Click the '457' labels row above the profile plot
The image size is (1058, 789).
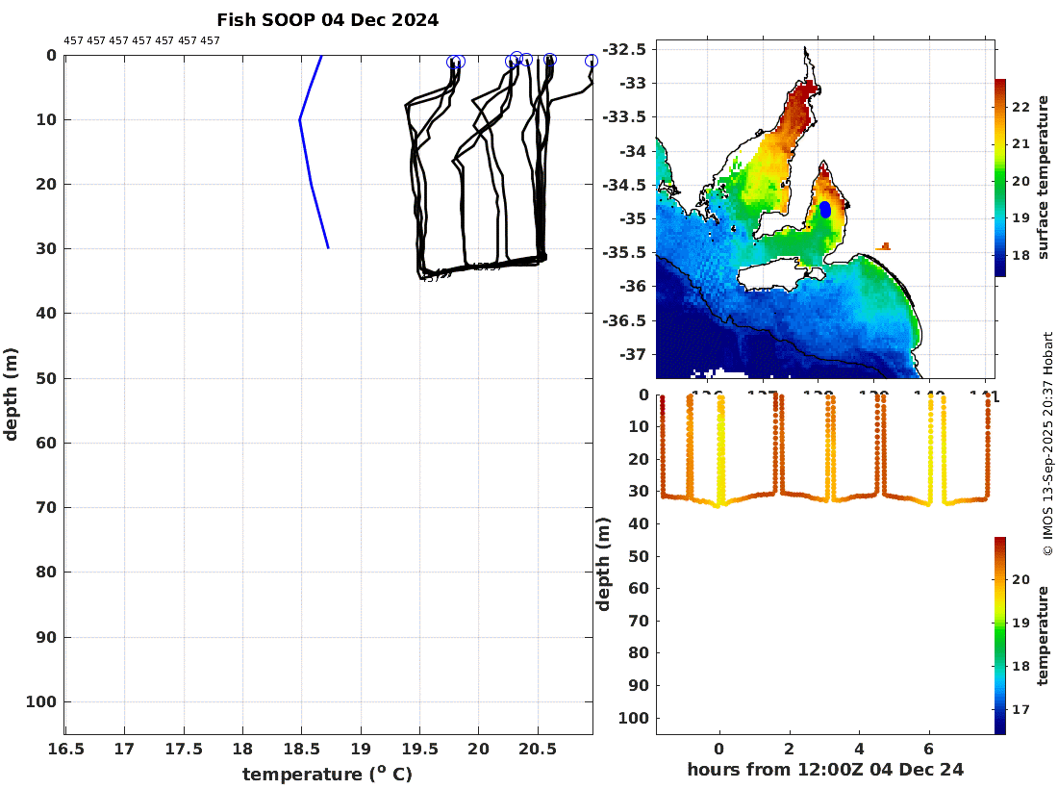pos(141,40)
